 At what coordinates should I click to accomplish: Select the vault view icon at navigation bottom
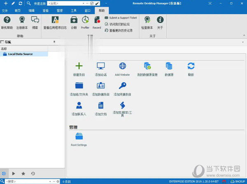[x=4, y=173]
